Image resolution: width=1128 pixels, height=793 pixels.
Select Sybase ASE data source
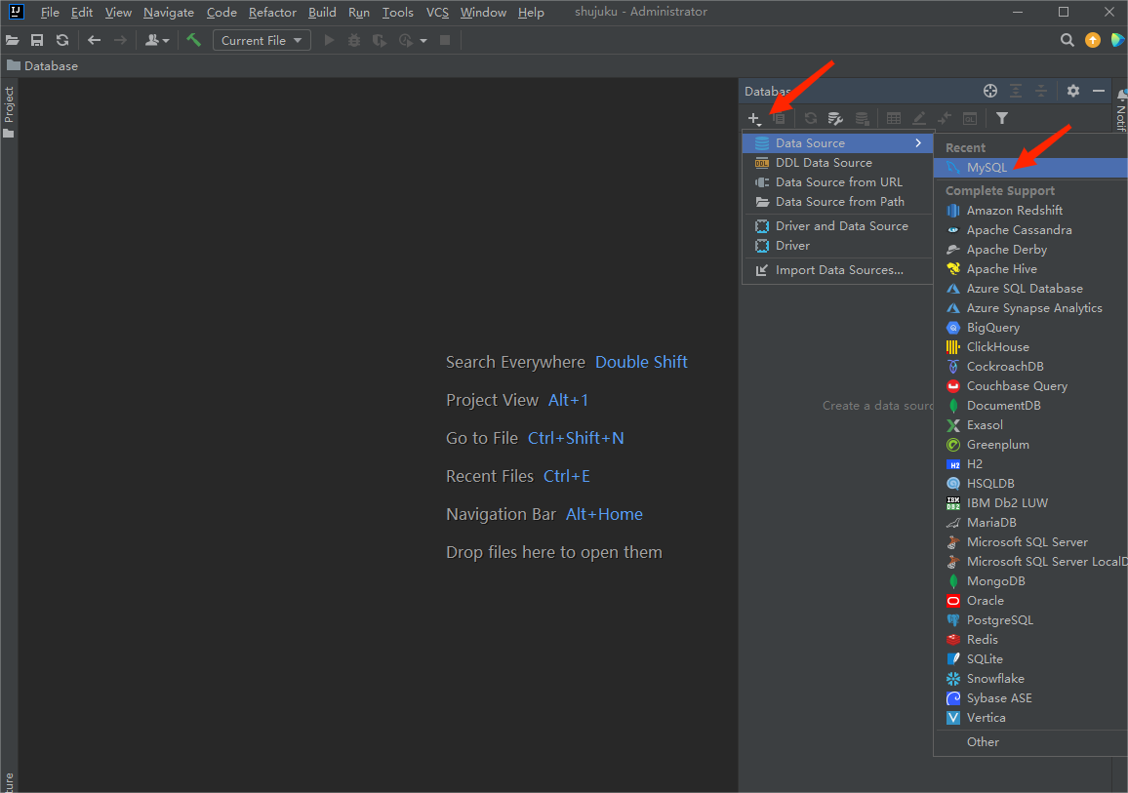tap(1030, 697)
